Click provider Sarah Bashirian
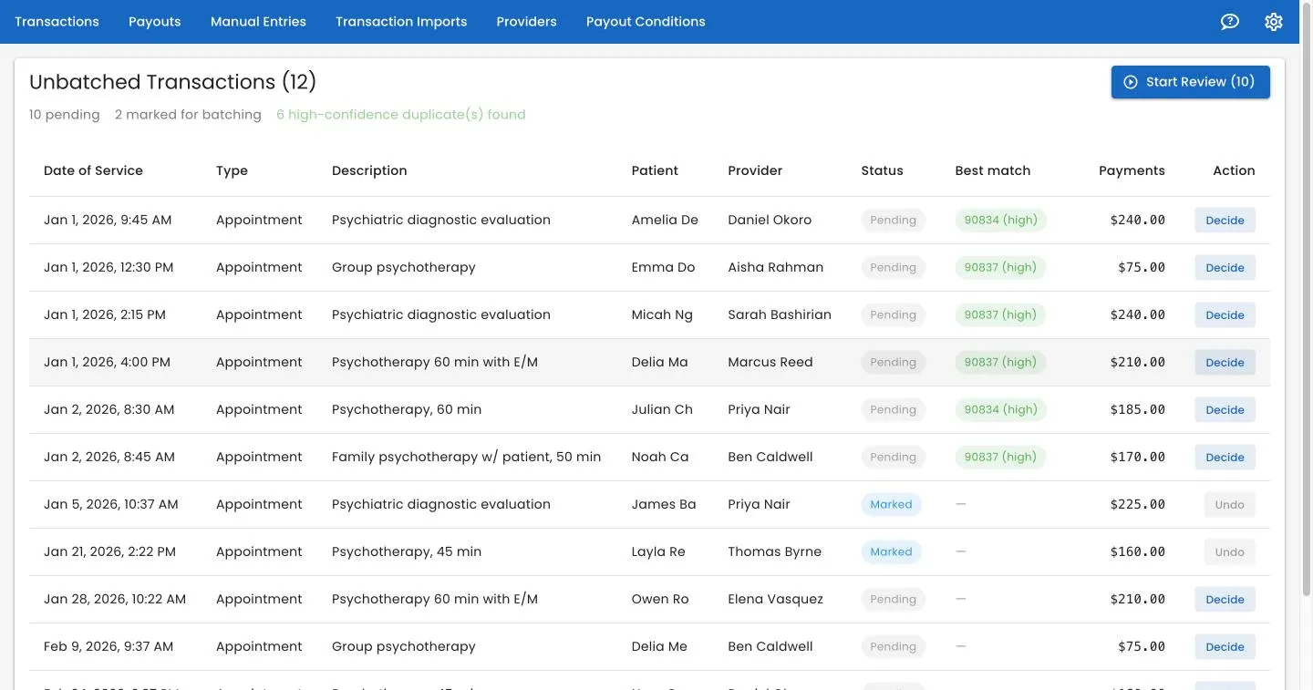The image size is (1313, 690). coord(780,314)
